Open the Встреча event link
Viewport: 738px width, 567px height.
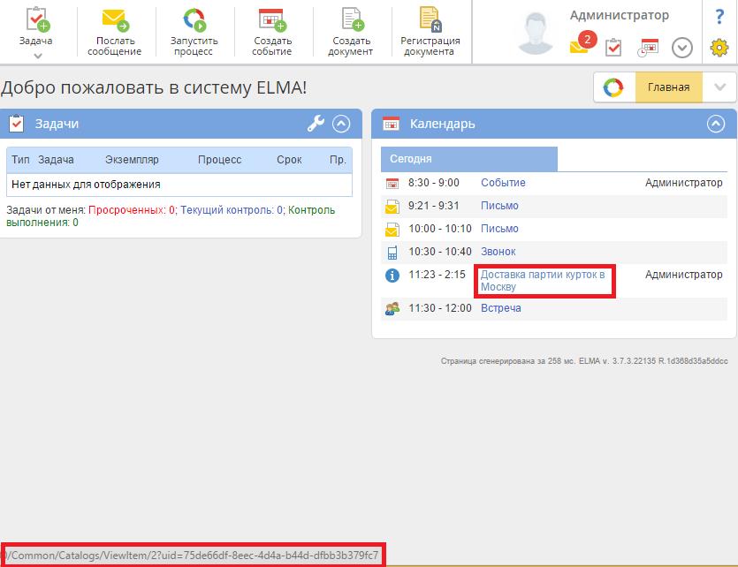tap(500, 308)
